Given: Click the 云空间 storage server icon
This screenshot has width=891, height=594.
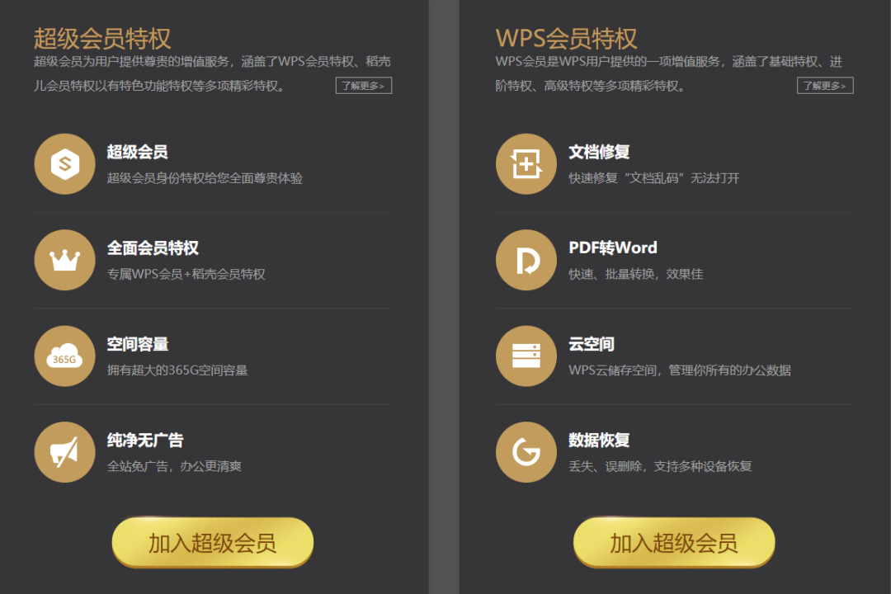Looking at the screenshot, I should click(x=526, y=356).
